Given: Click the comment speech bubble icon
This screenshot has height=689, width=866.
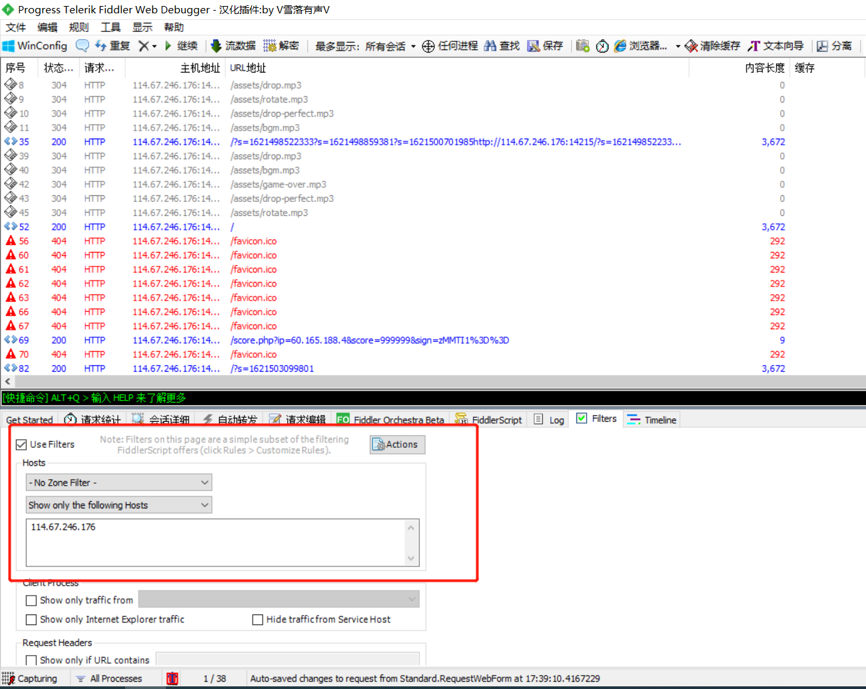Looking at the screenshot, I should pyautogui.click(x=83, y=46).
